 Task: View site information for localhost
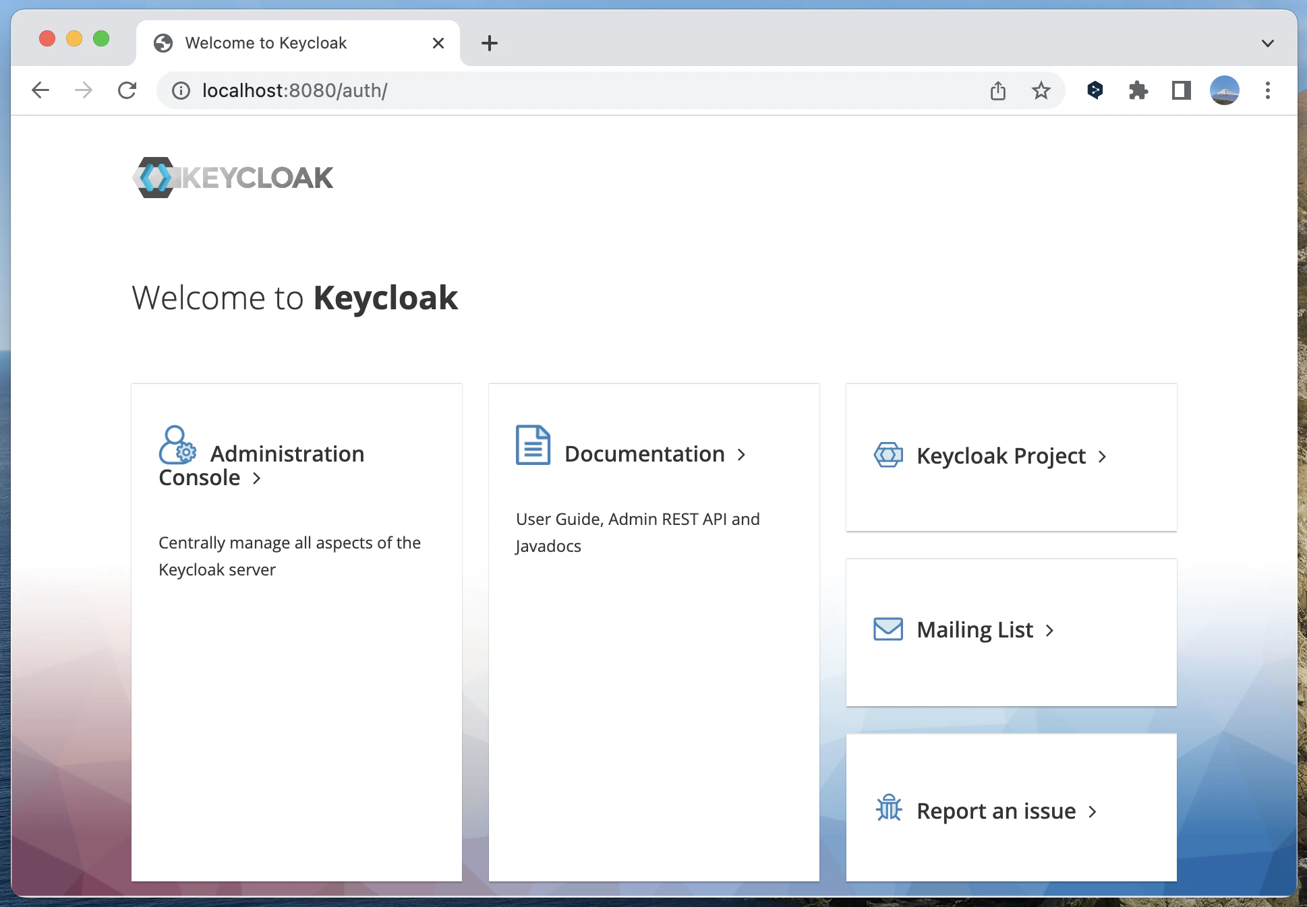[181, 90]
